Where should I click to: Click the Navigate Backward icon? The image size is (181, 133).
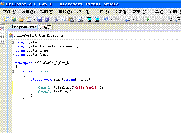point(128,19)
